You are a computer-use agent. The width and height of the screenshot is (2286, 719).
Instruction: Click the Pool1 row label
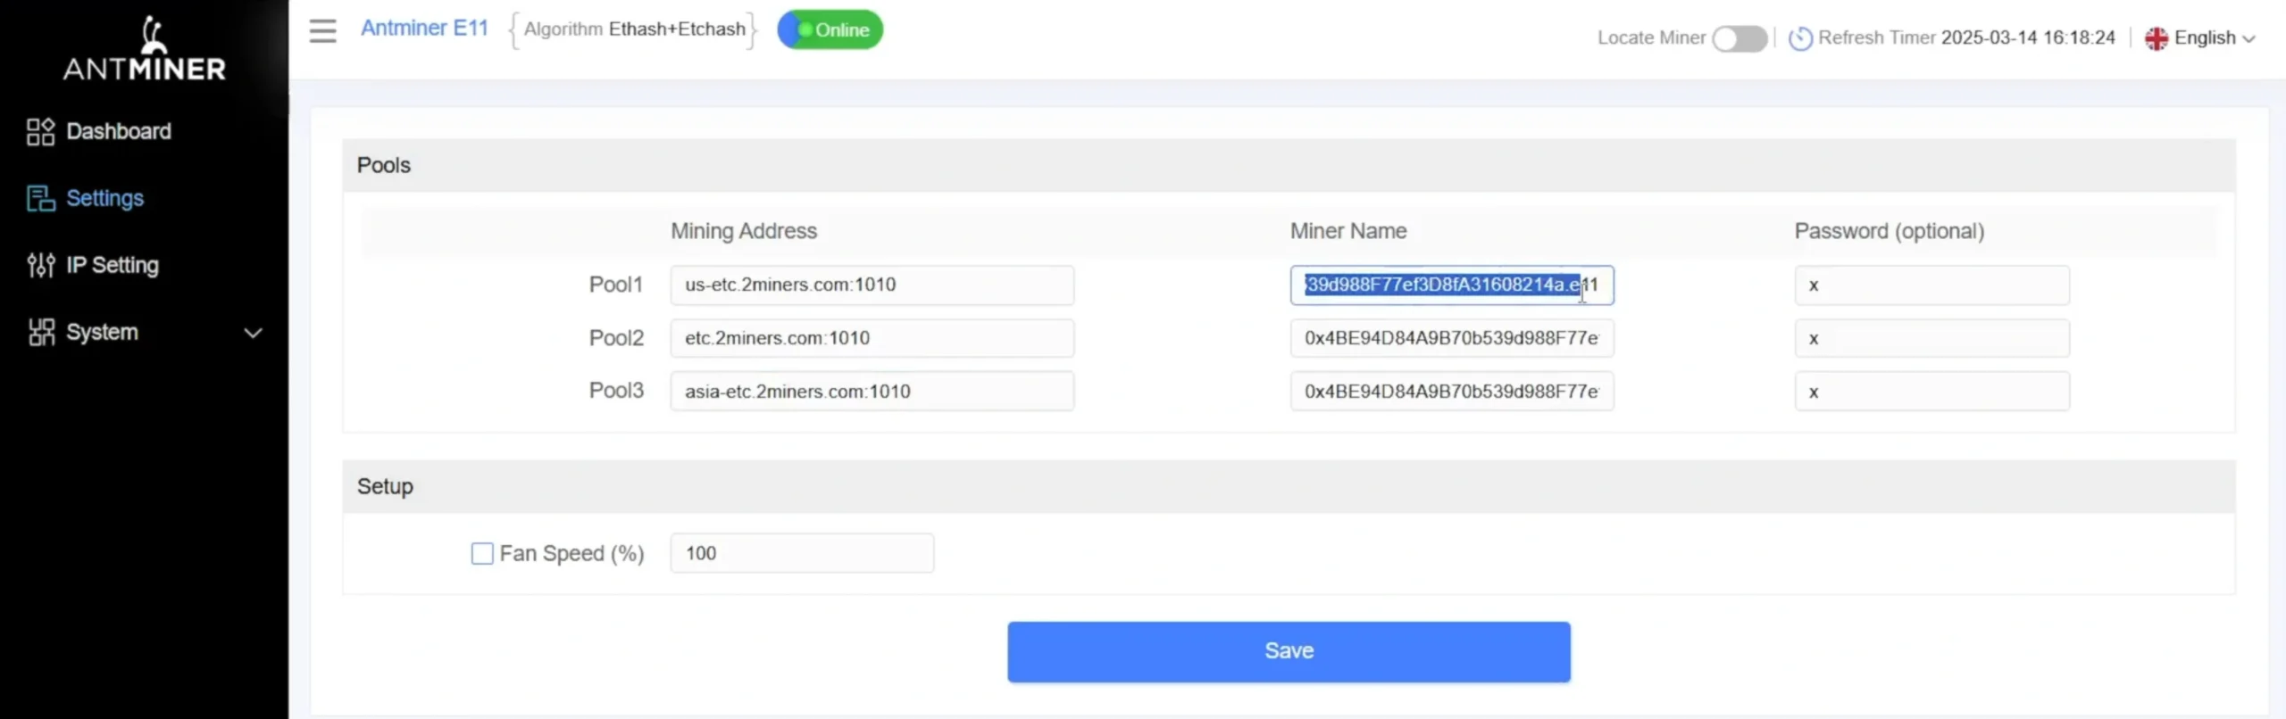[x=616, y=285]
